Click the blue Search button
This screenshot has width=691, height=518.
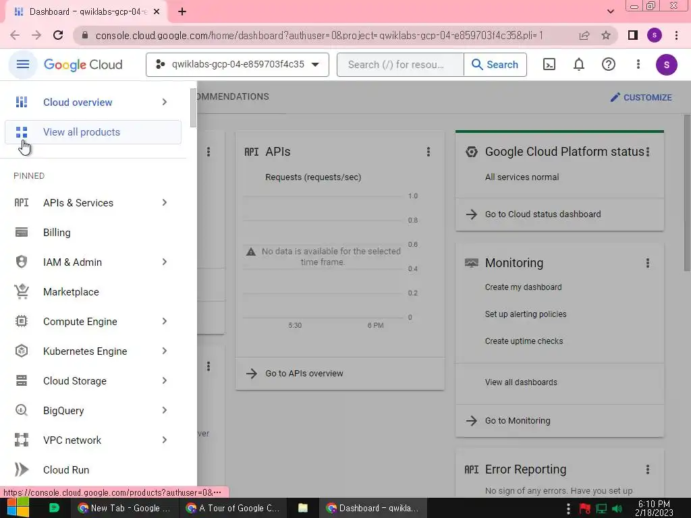[x=495, y=65]
